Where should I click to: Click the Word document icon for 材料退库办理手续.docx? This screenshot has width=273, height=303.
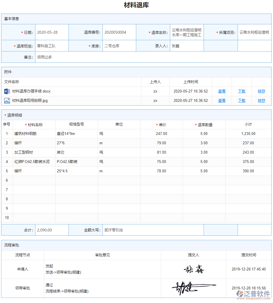tap(7, 91)
